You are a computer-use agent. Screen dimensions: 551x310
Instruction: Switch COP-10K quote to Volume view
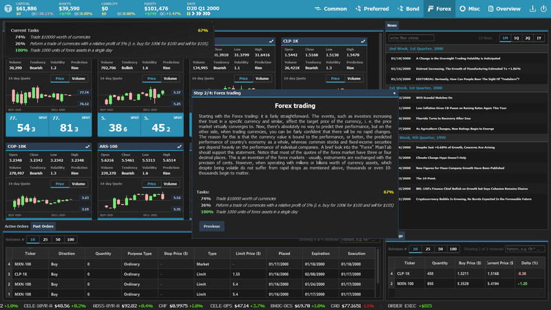[x=79, y=184]
